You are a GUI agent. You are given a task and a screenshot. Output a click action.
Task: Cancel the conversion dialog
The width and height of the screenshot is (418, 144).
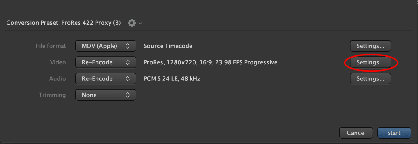click(356, 133)
